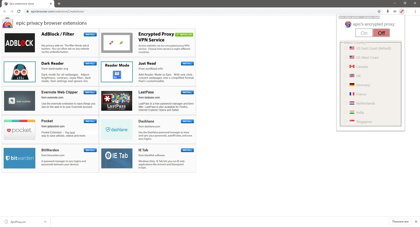Select France radio button
The width and height of the screenshot is (420, 227).
[x=346, y=94]
